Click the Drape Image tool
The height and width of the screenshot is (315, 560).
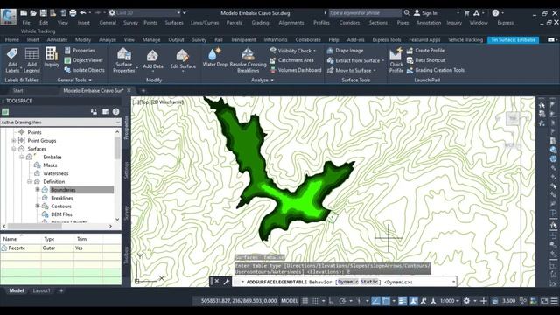click(x=345, y=51)
